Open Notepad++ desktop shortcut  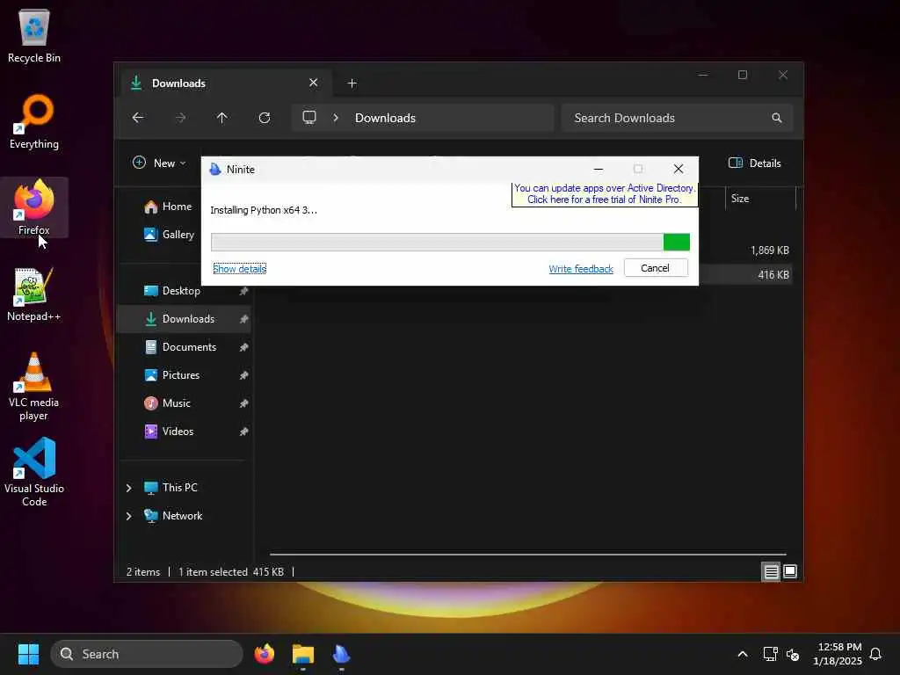[34, 294]
